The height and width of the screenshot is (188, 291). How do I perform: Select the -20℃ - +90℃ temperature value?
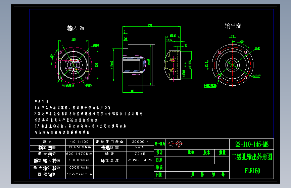[140, 160]
